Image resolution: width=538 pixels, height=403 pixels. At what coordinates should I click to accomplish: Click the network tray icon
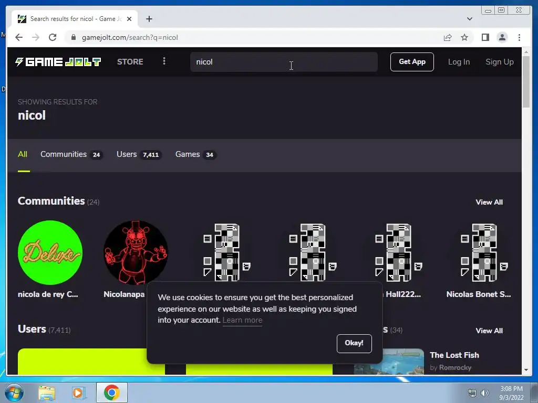coord(472,393)
